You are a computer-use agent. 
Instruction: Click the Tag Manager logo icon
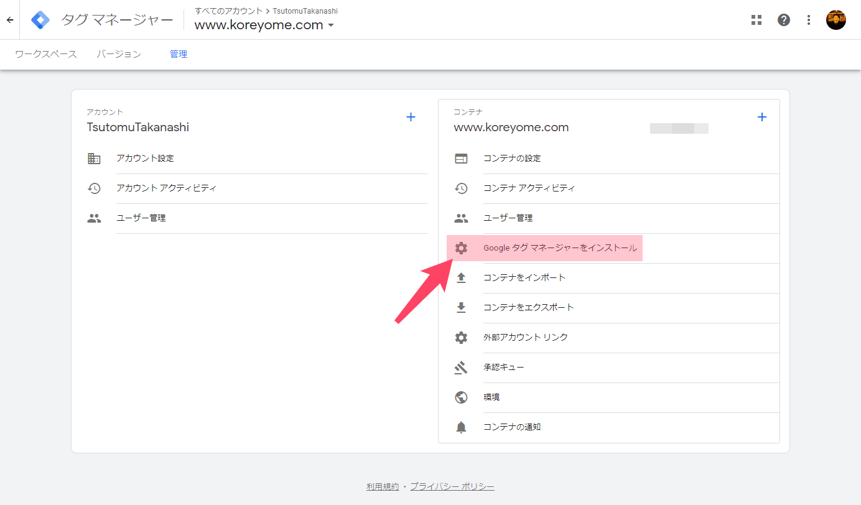(40, 20)
